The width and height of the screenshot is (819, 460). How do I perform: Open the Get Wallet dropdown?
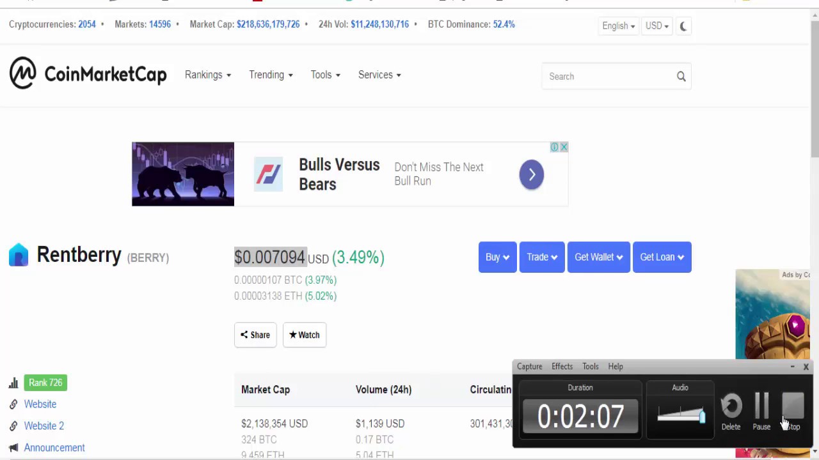pos(598,257)
